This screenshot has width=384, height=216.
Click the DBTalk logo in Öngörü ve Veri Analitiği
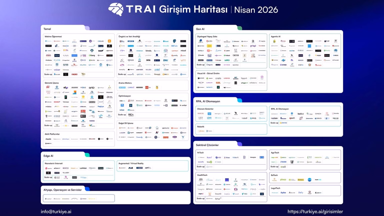click(x=174, y=46)
